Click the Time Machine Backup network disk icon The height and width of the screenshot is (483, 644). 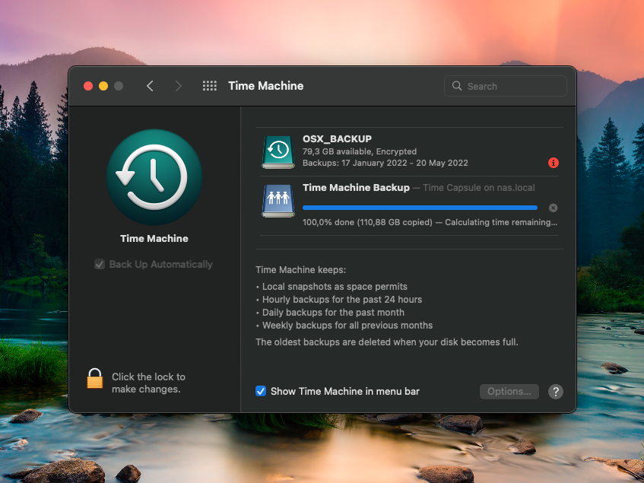278,201
